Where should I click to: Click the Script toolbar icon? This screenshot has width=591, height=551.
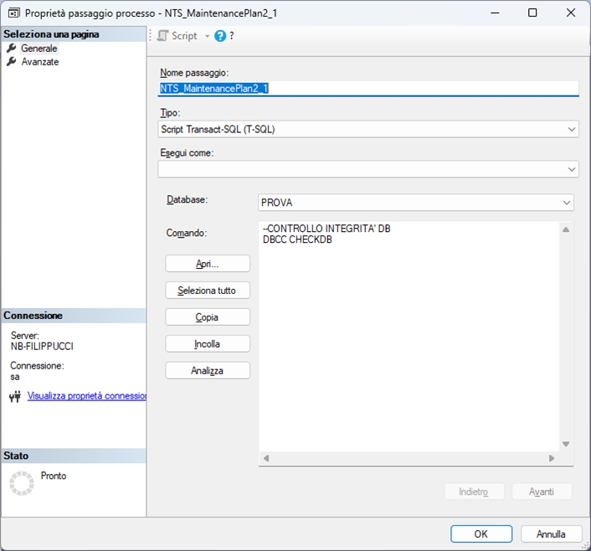point(163,36)
